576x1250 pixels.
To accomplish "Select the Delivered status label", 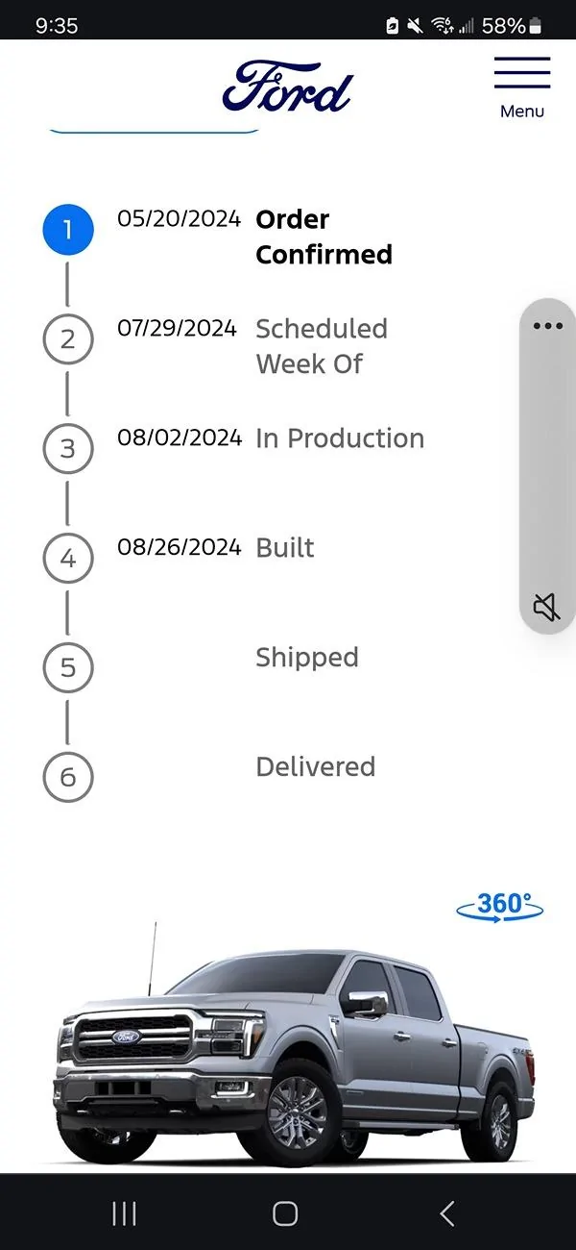I will [x=315, y=766].
